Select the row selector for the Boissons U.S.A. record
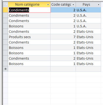The width and height of the screenshot is (103, 105). 5,26
